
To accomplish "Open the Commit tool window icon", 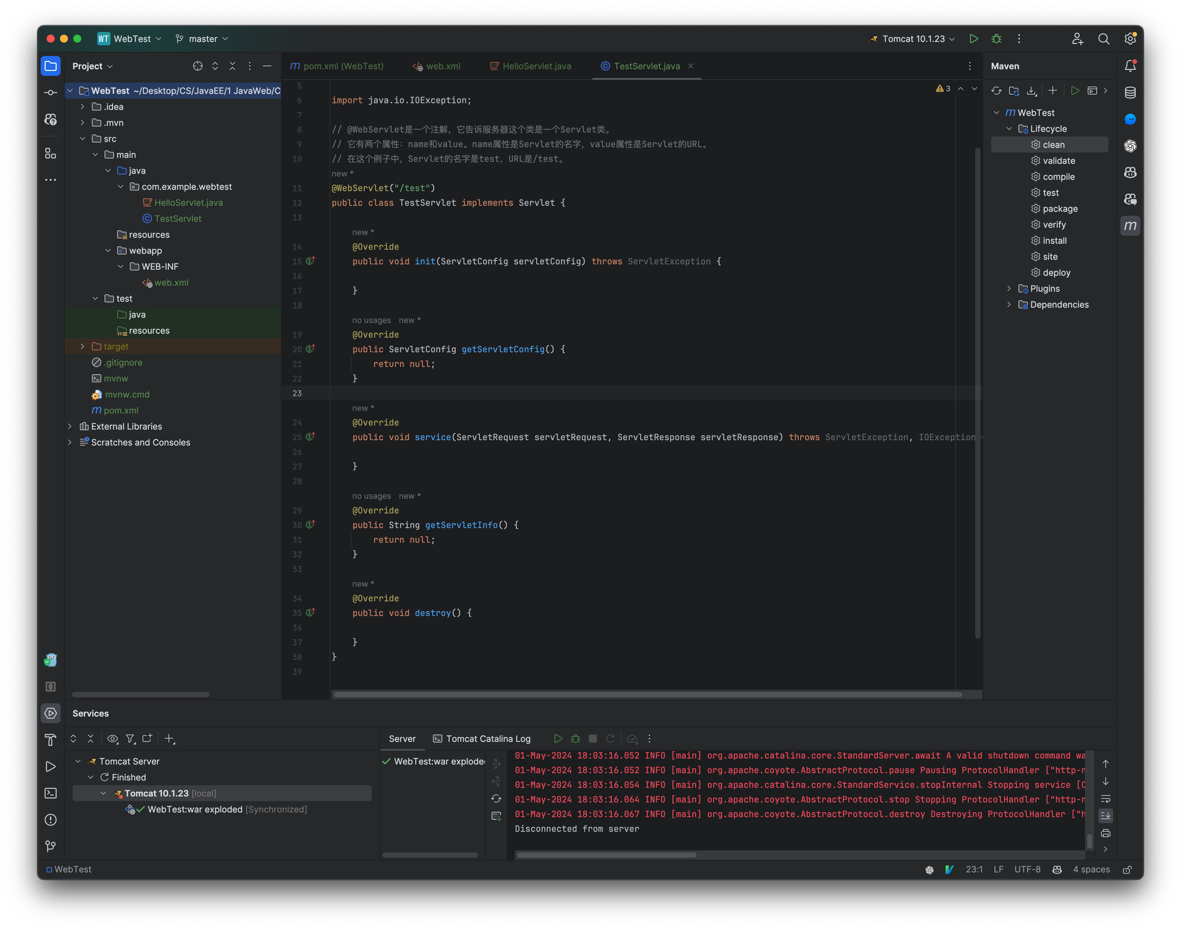I will coord(51,93).
